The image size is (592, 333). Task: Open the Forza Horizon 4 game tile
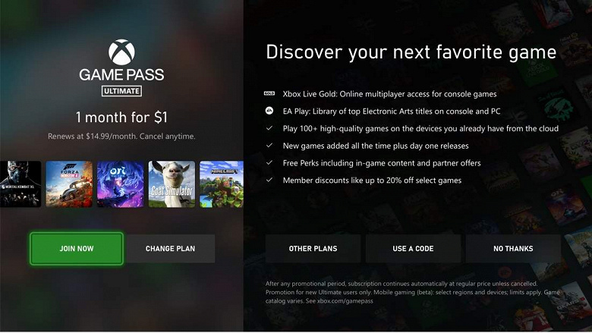point(69,184)
